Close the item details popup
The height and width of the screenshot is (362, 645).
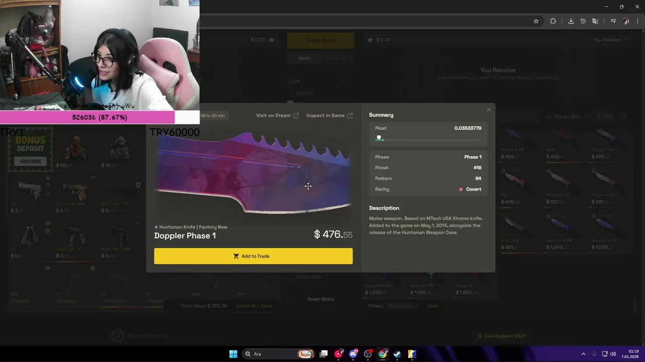488,110
